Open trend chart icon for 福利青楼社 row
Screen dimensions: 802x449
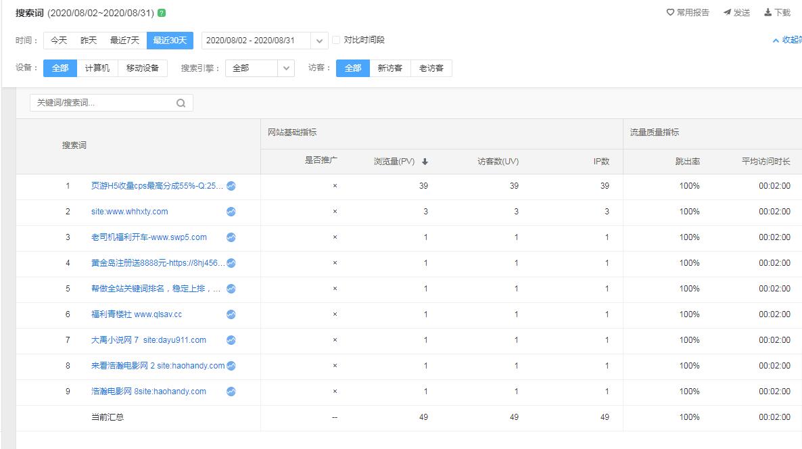tap(231, 314)
